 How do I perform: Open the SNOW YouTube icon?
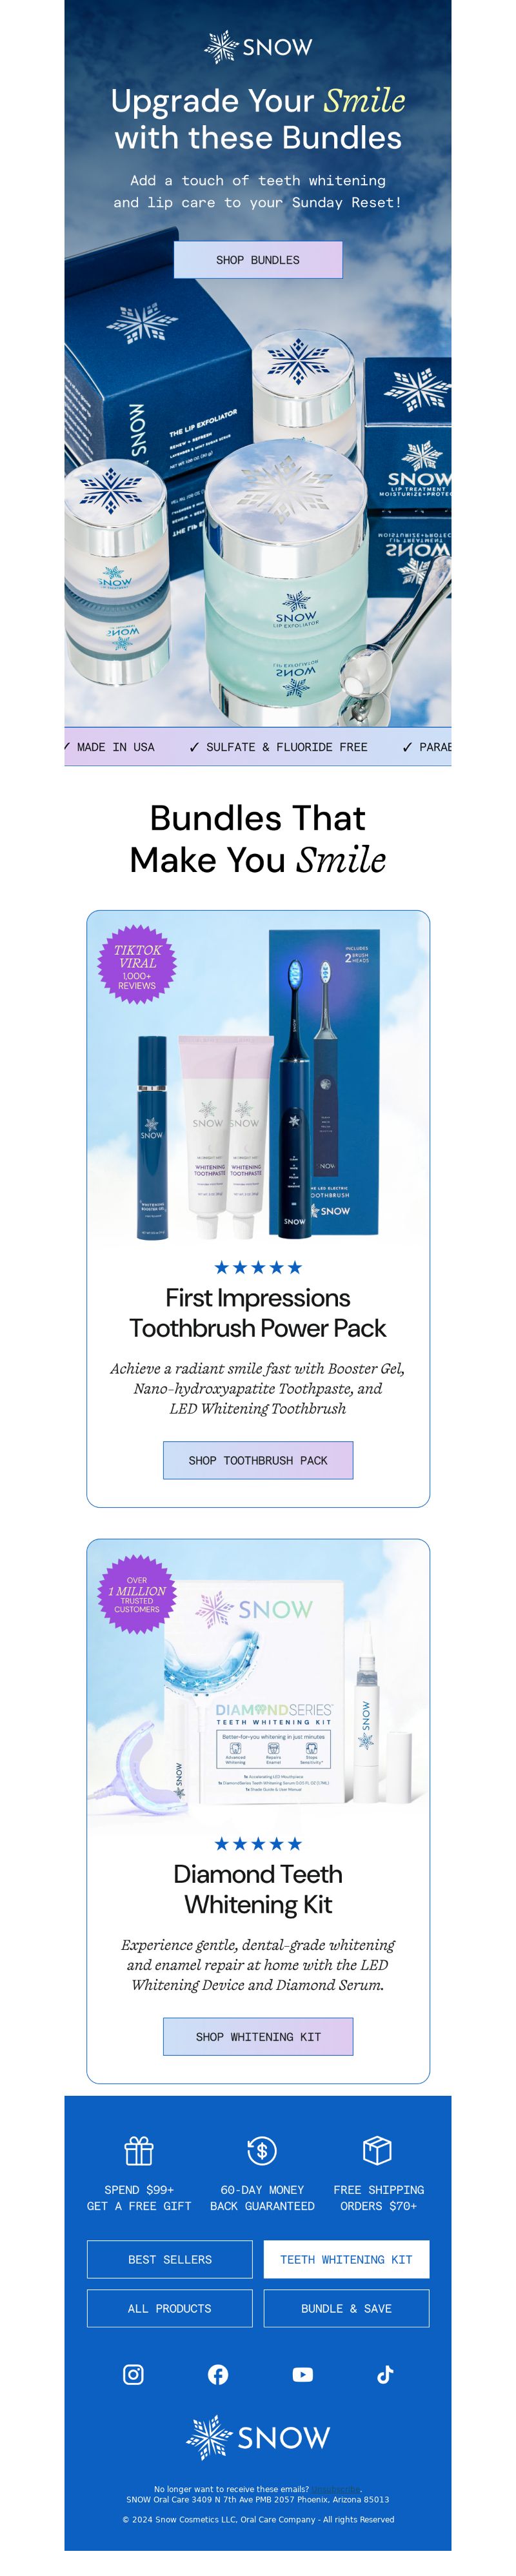(x=302, y=2374)
